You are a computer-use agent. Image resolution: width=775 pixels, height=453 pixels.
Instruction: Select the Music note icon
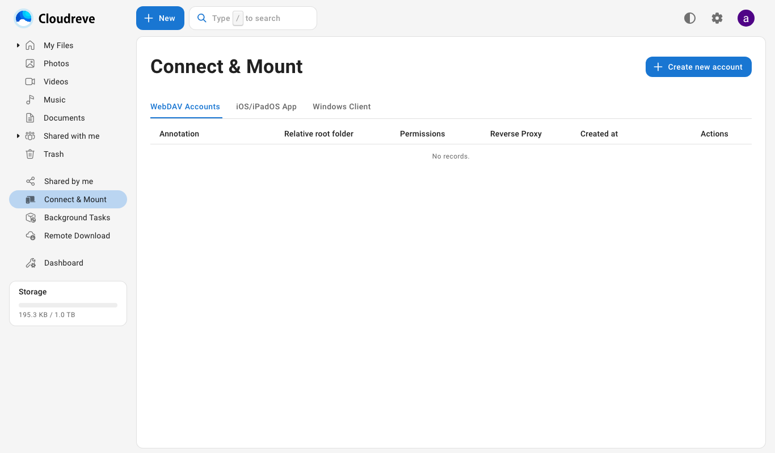click(30, 100)
